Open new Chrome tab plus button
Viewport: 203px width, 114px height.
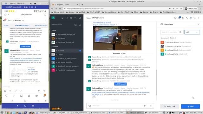82,5
